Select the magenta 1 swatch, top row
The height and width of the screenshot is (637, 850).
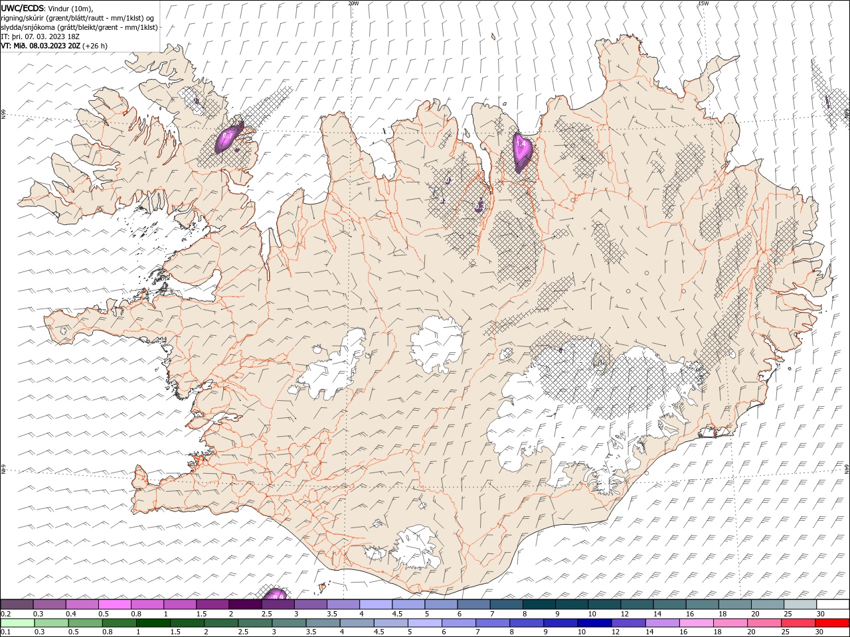click(180, 604)
